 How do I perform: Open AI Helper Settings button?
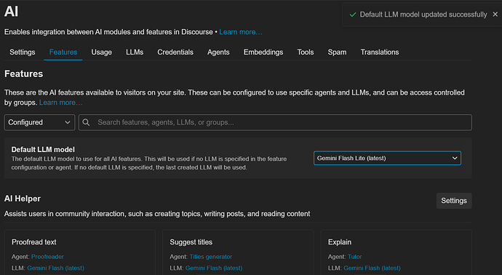[454, 201]
